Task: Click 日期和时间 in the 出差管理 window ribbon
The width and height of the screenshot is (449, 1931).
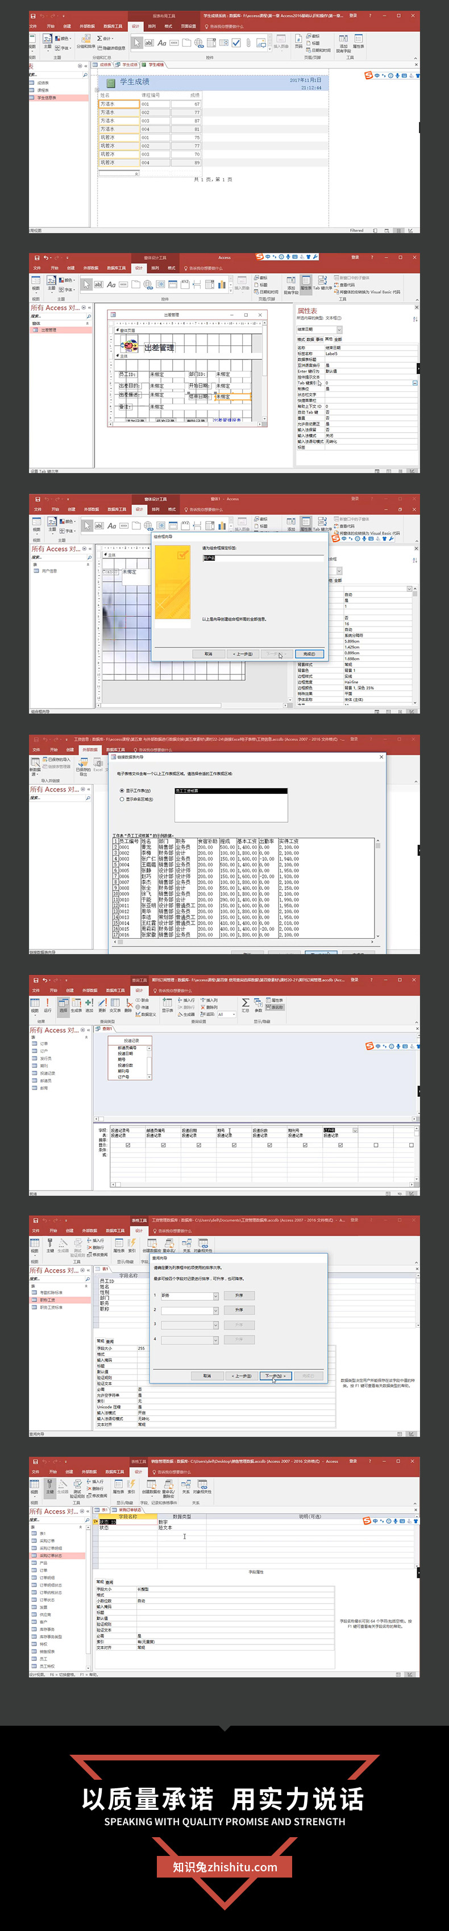Action: click(x=267, y=292)
